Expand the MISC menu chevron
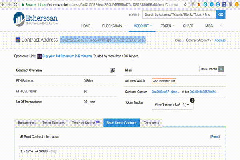Screen dimensions: 240x160 click(221, 26)
